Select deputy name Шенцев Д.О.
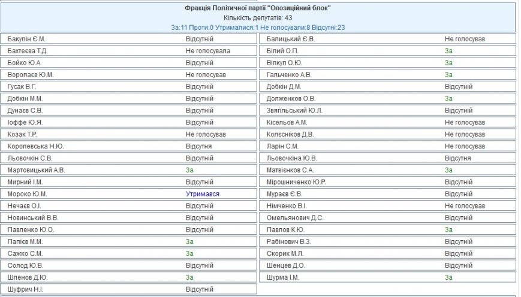 pos(286,266)
